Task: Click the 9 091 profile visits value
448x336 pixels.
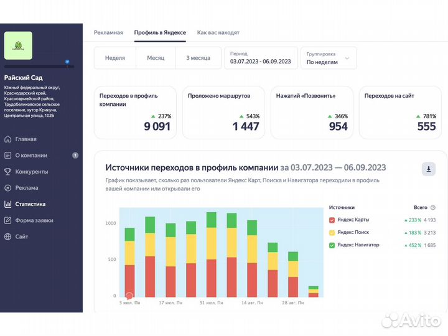Action: [x=157, y=126]
